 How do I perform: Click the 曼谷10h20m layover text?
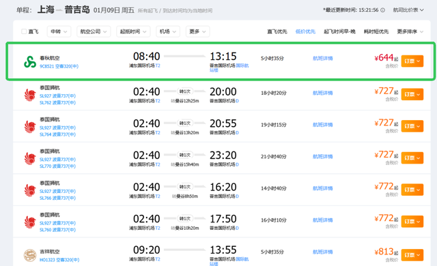[x=185, y=228]
